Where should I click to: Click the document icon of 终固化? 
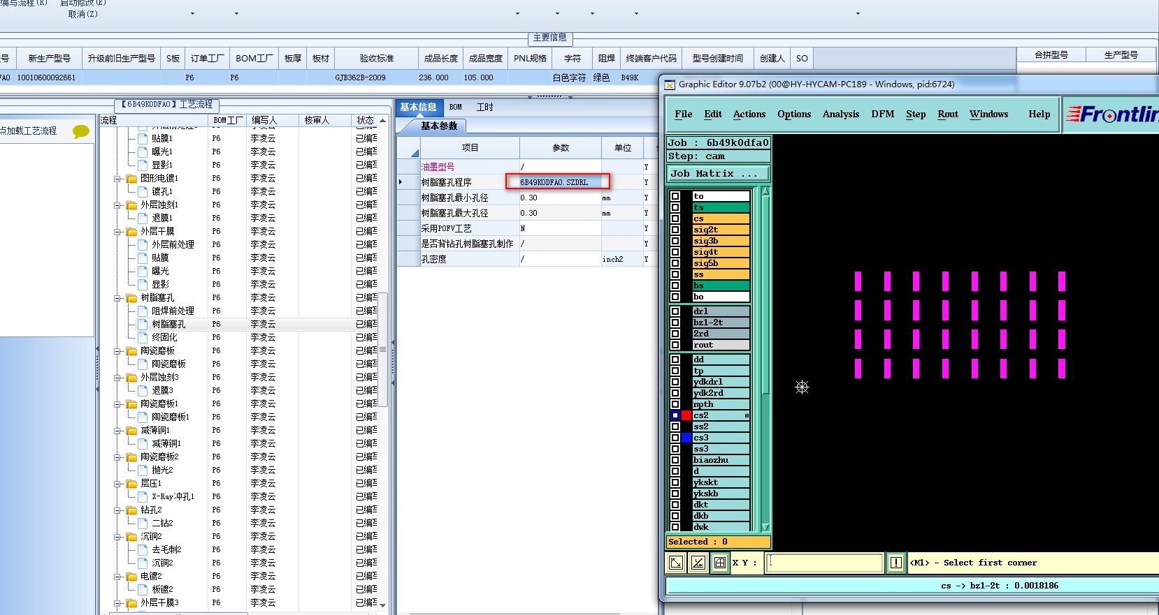pos(143,337)
